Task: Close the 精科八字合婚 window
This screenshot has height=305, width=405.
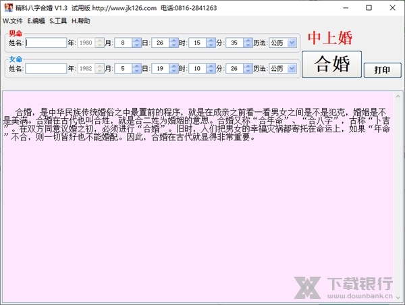Action: [393, 7]
